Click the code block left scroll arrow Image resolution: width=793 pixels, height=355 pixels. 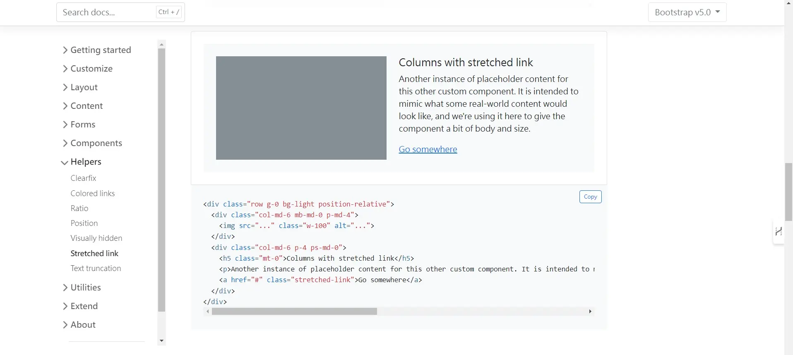207,312
